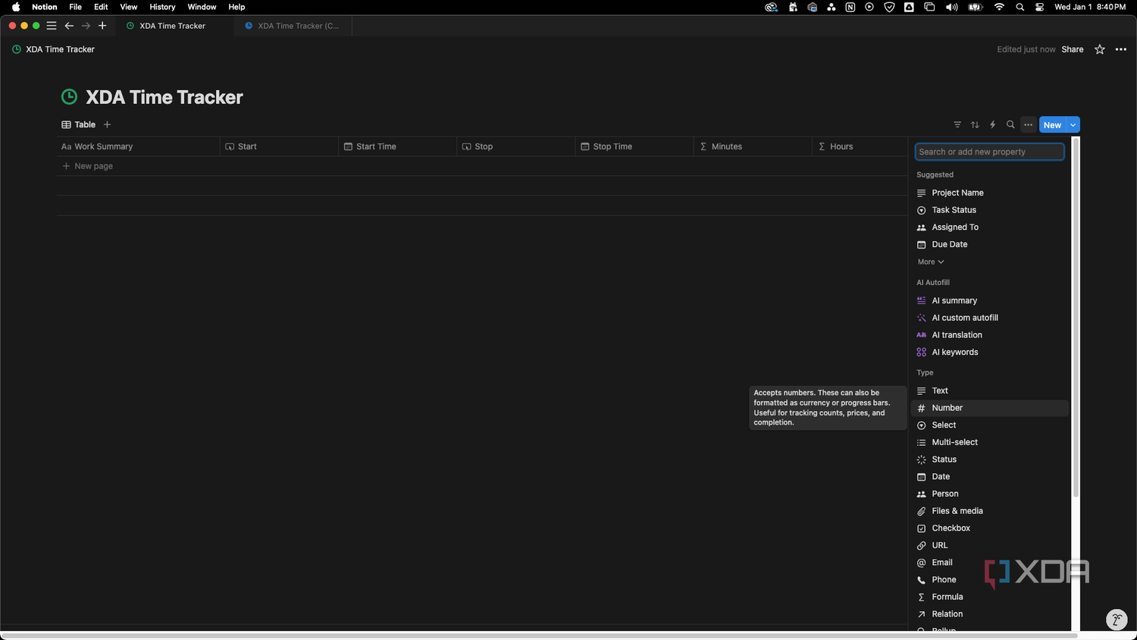Open macOS Spotlight search icon
This screenshot has height=640, width=1137.
click(1020, 7)
